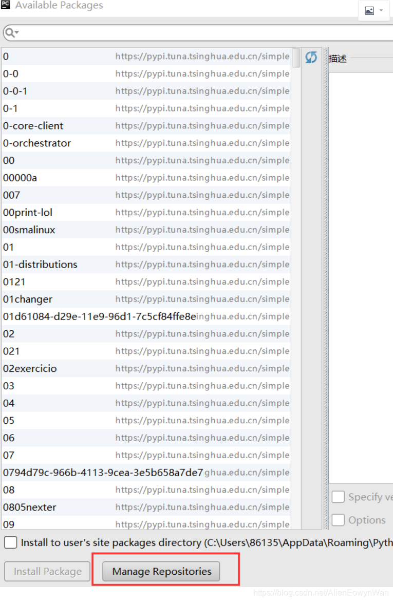Select the '00print-lol' package
This screenshot has height=602, width=393.
146,212
